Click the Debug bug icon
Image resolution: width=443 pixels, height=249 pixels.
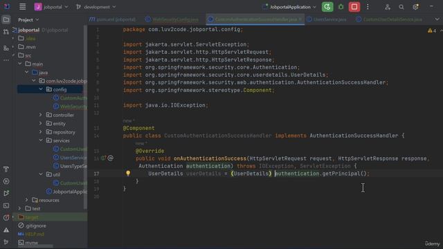pos(341,7)
